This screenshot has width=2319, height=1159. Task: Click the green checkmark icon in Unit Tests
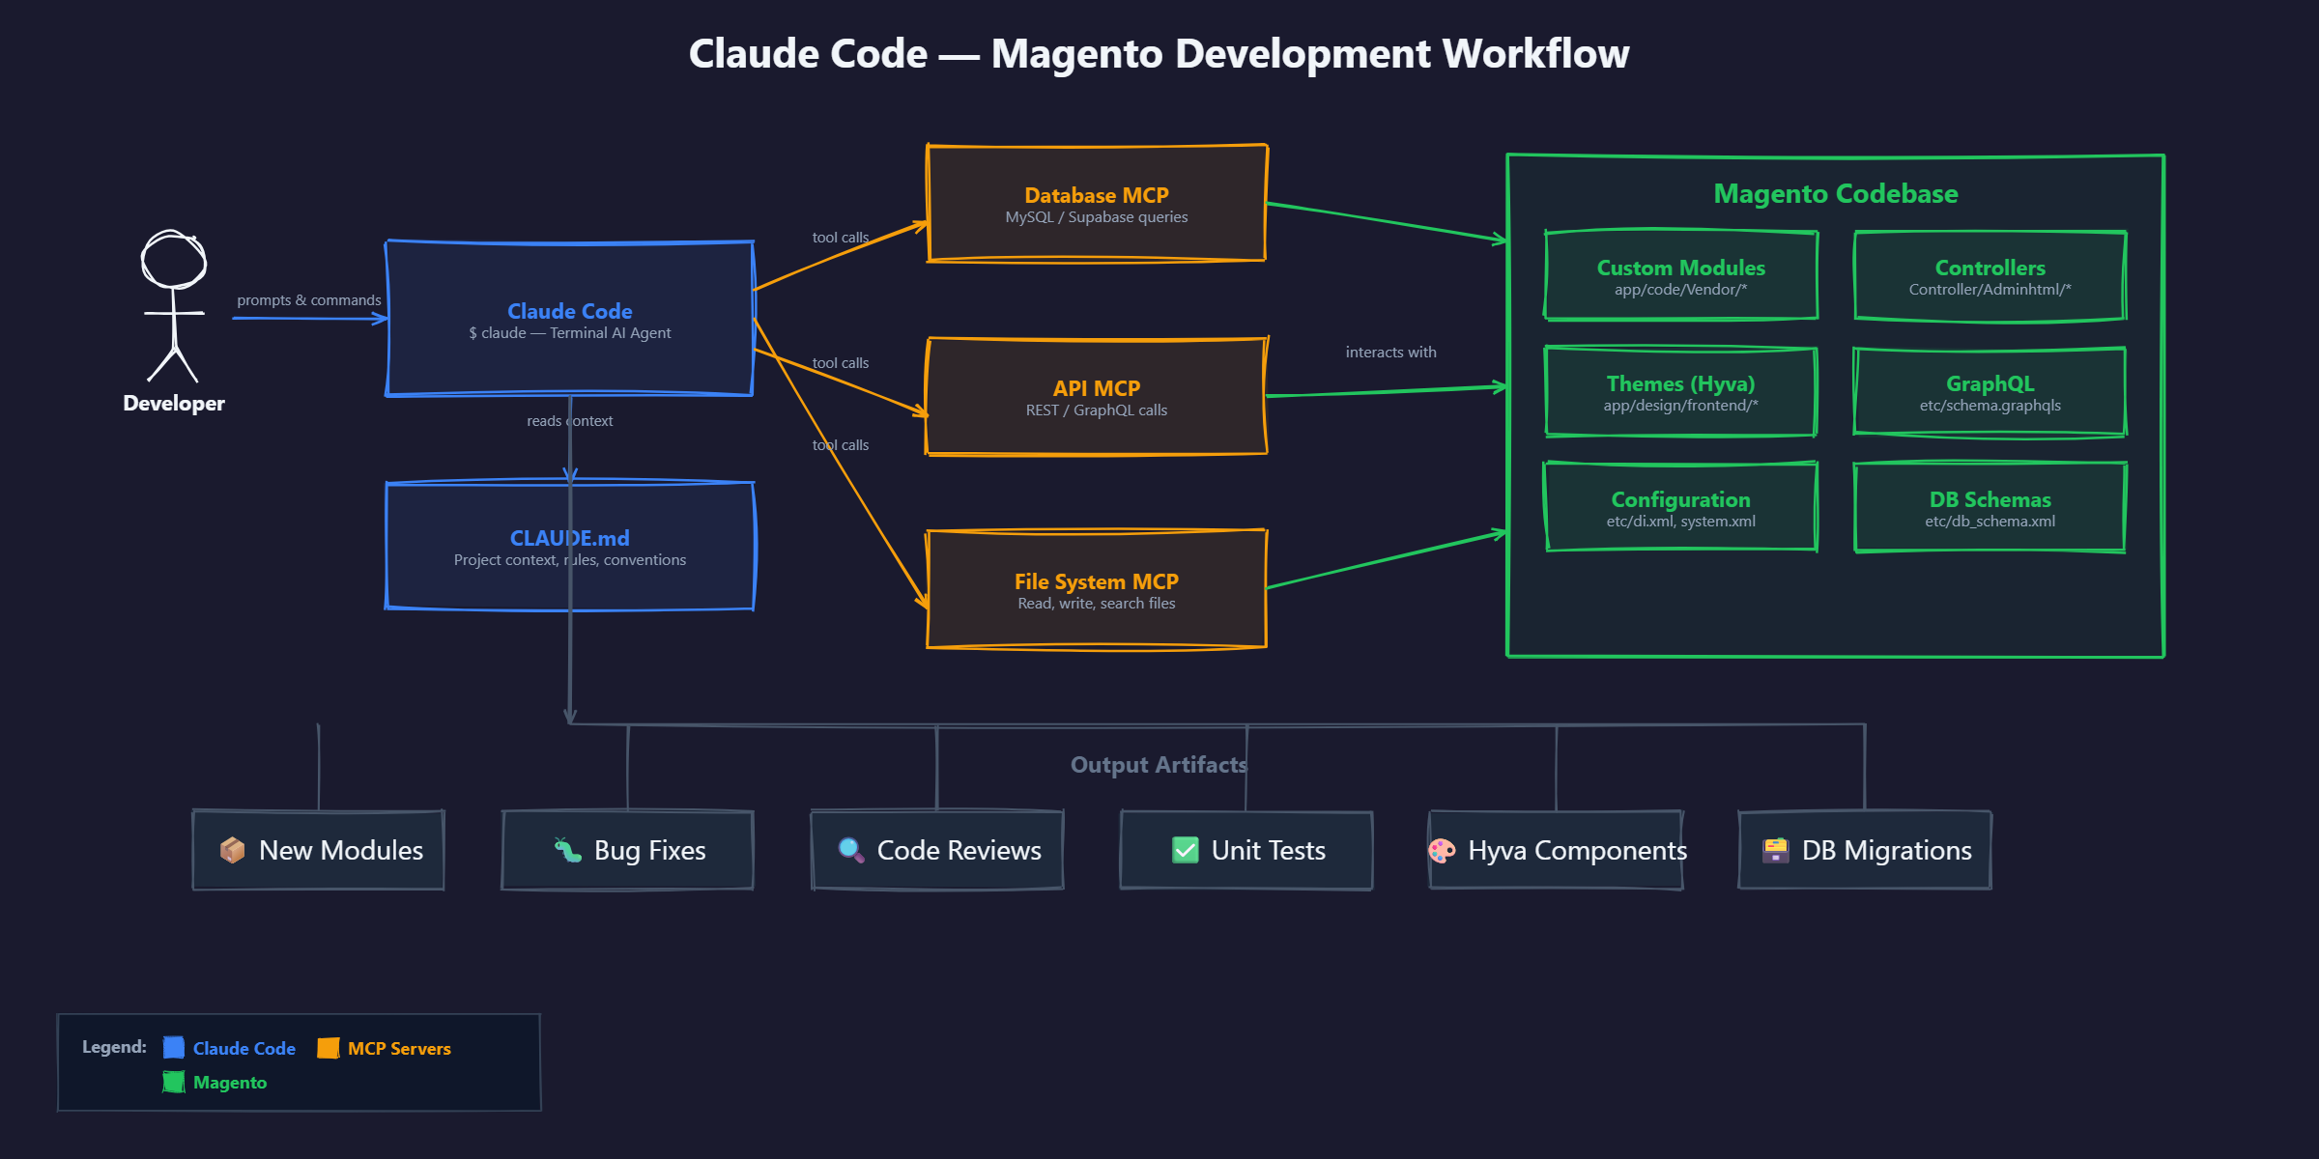click(x=1185, y=850)
